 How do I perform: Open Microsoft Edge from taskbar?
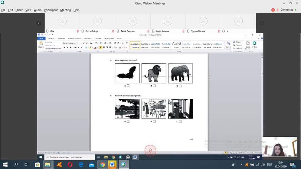click(81, 165)
